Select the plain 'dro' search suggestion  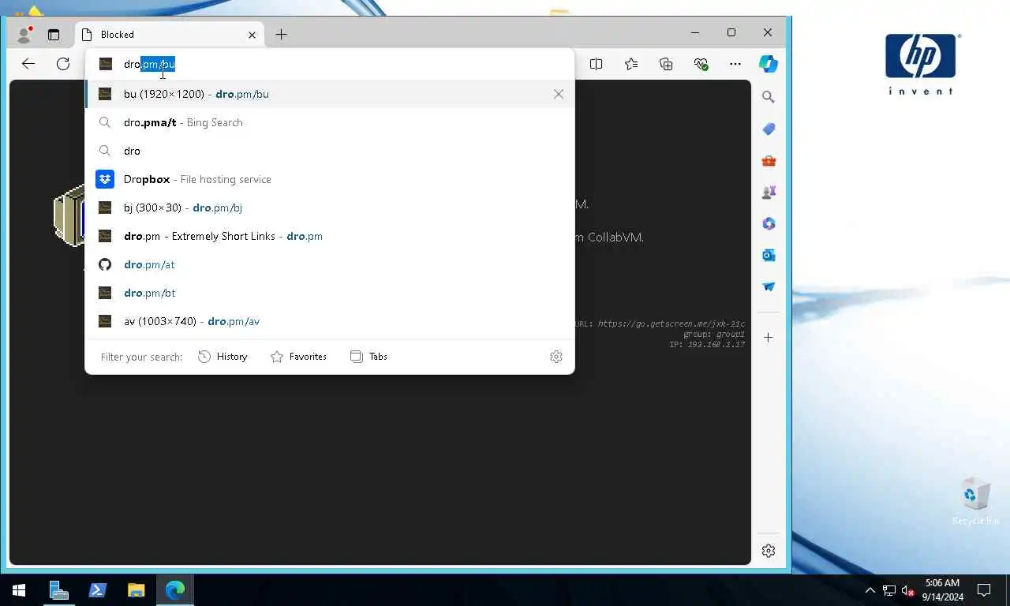click(330, 151)
